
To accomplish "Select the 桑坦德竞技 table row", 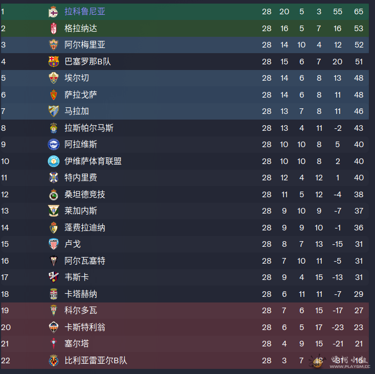I will click(x=184, y=195).
